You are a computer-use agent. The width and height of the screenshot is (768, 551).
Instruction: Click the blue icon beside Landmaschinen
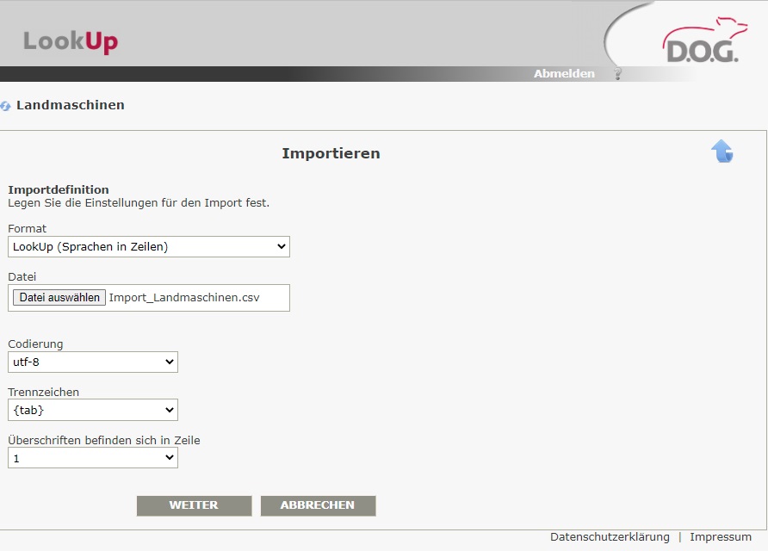coord(6,106)
